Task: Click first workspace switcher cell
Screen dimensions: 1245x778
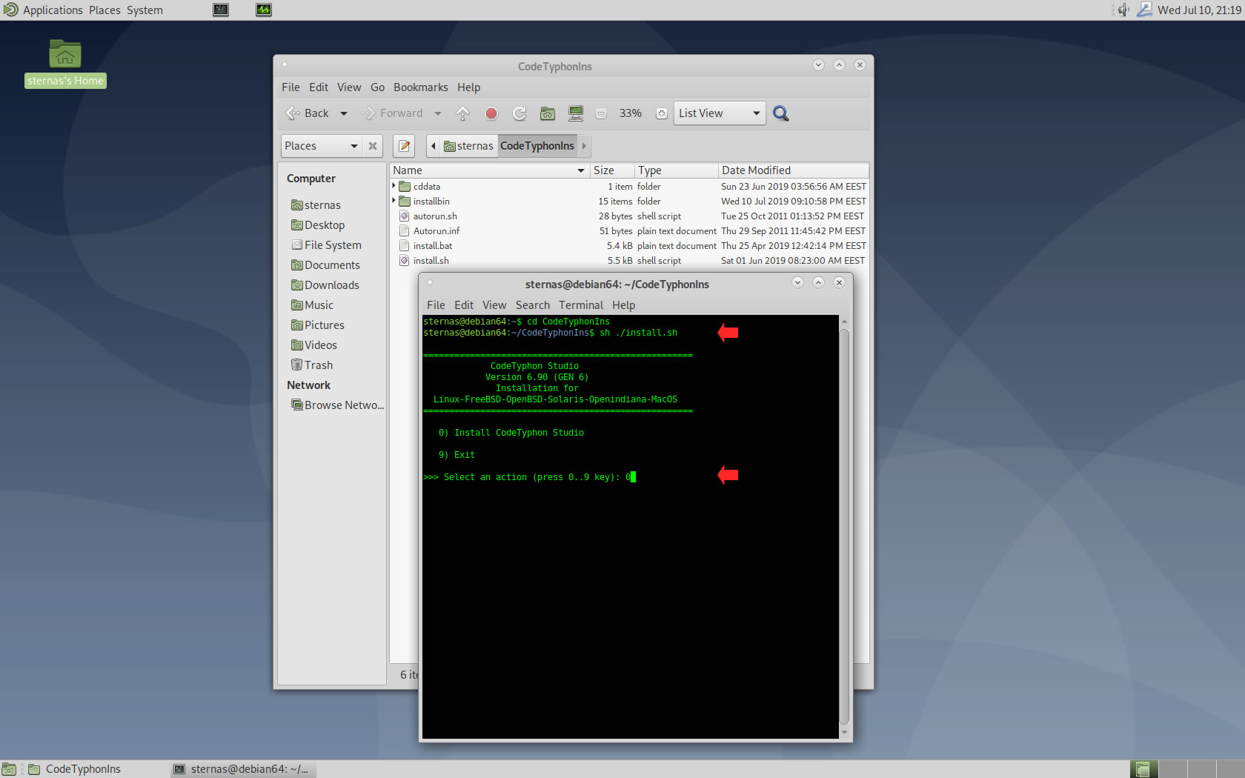Action: click(1143, 769)
